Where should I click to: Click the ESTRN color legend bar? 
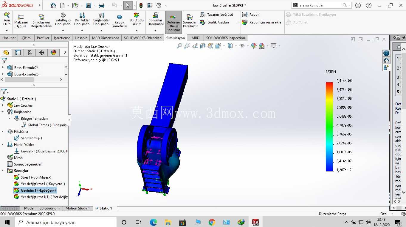[x=329, y=126]
